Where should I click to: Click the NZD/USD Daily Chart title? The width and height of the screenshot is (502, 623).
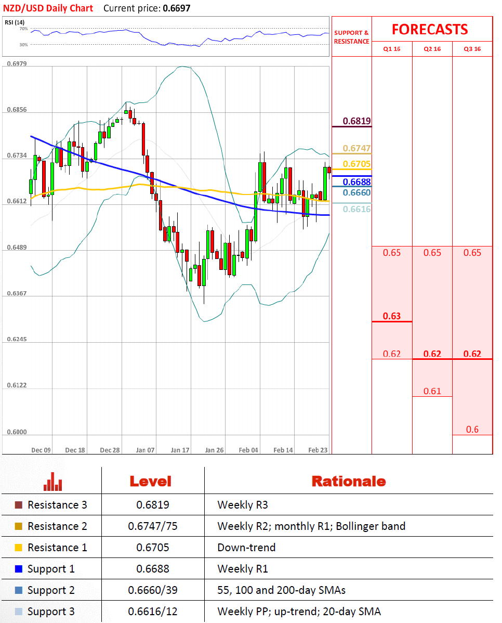(48, 8)
